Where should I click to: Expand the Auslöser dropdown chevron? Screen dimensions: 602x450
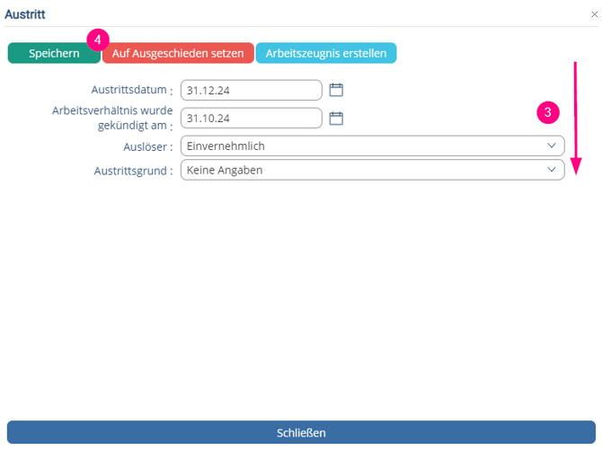point(551,146)
